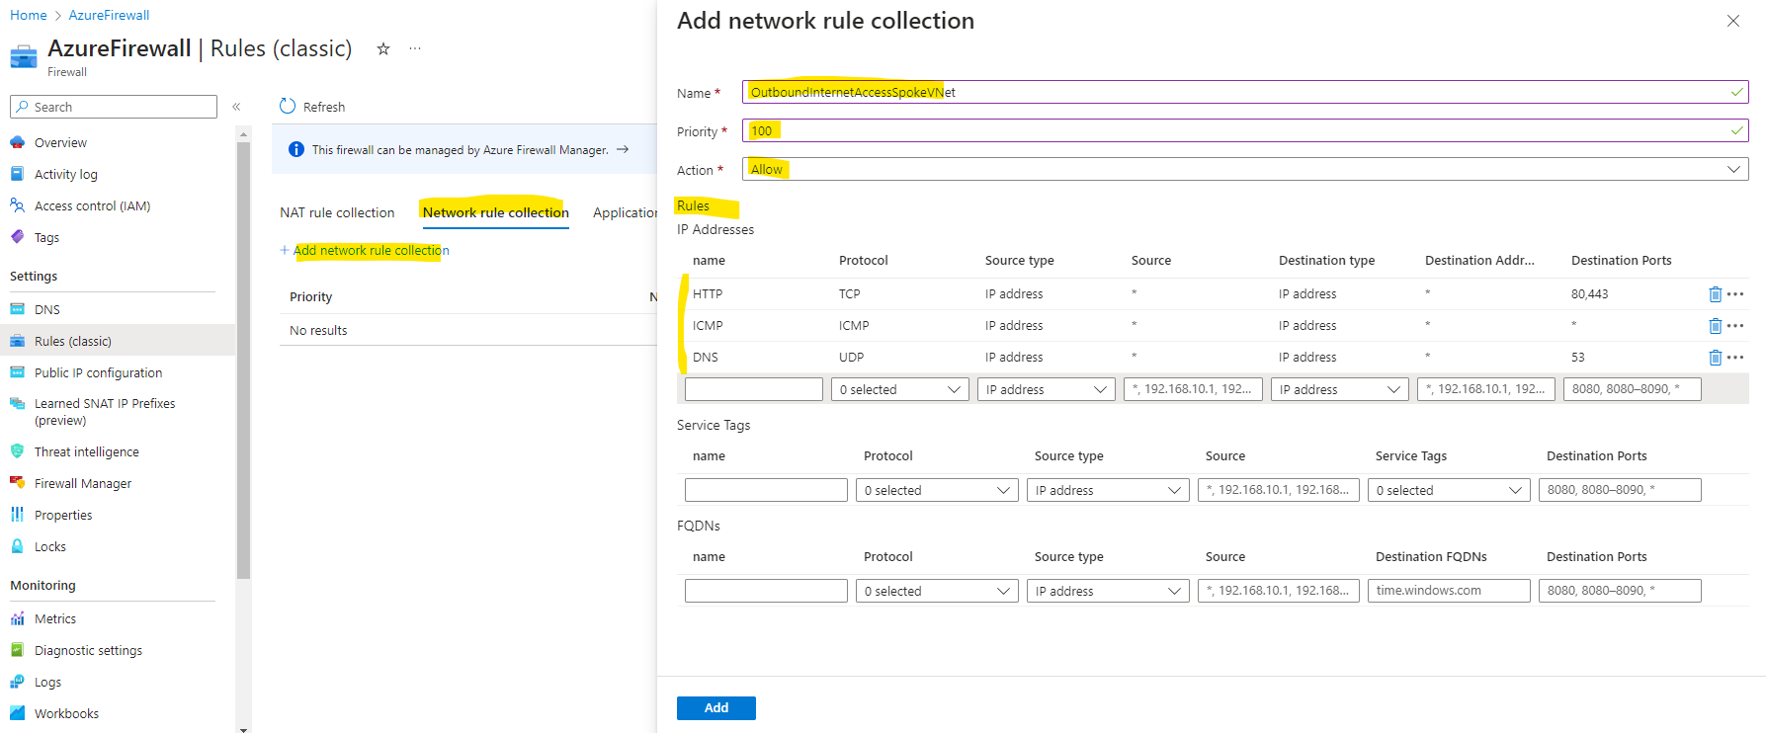
Task: Open the Action dropdown showing Allow
Action: pyautogui.click(x=1245, y=169)
